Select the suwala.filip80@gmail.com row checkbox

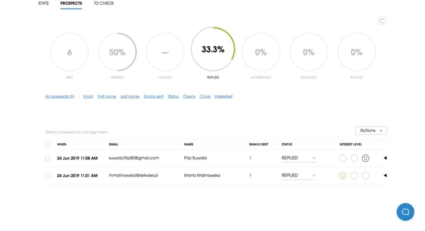click(x=48, y=158)
